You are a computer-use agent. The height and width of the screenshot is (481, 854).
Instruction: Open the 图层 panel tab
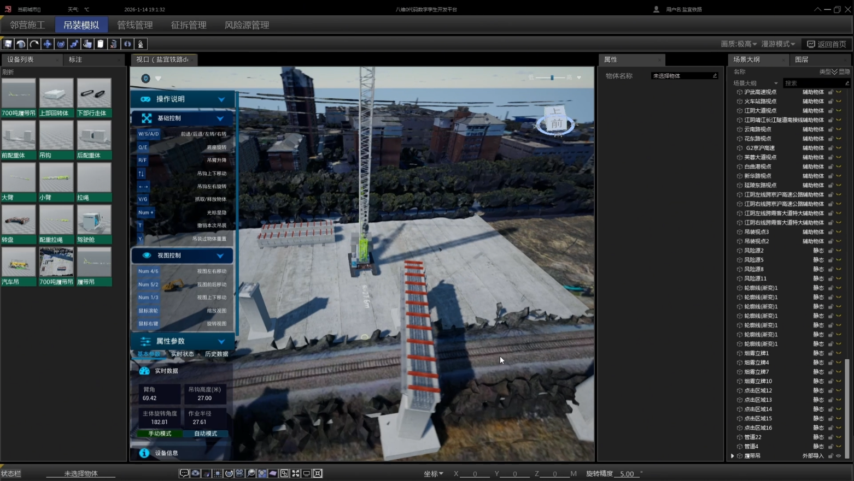coord(802,60)
